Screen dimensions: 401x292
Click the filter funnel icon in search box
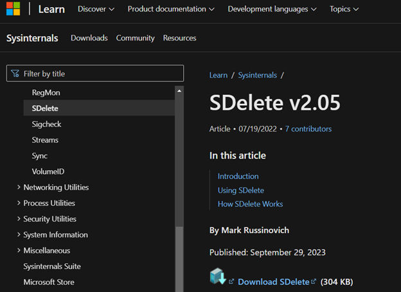[x=15, y=74]
